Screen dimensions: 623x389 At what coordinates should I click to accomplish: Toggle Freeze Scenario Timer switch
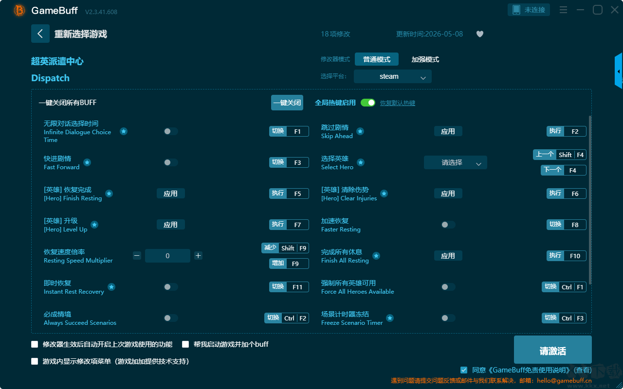pyautogui.click(x=448, y=318)
